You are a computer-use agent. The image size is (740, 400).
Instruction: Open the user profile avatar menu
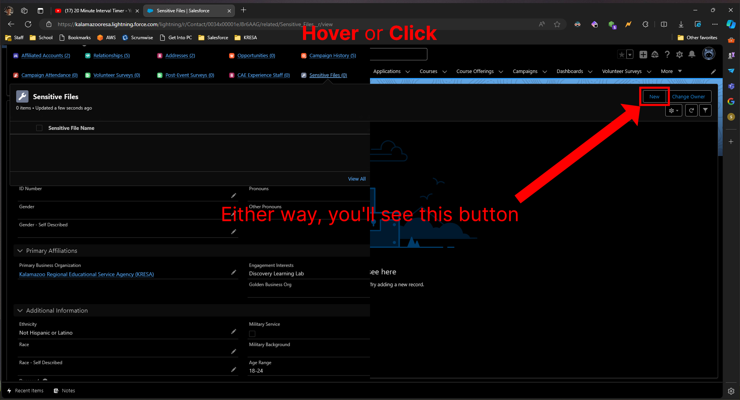[709, 54]
